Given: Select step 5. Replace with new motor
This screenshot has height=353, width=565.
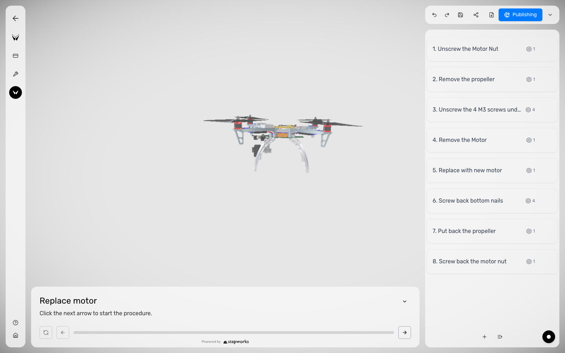Looking at the screenshot, I should pos(492,170).
